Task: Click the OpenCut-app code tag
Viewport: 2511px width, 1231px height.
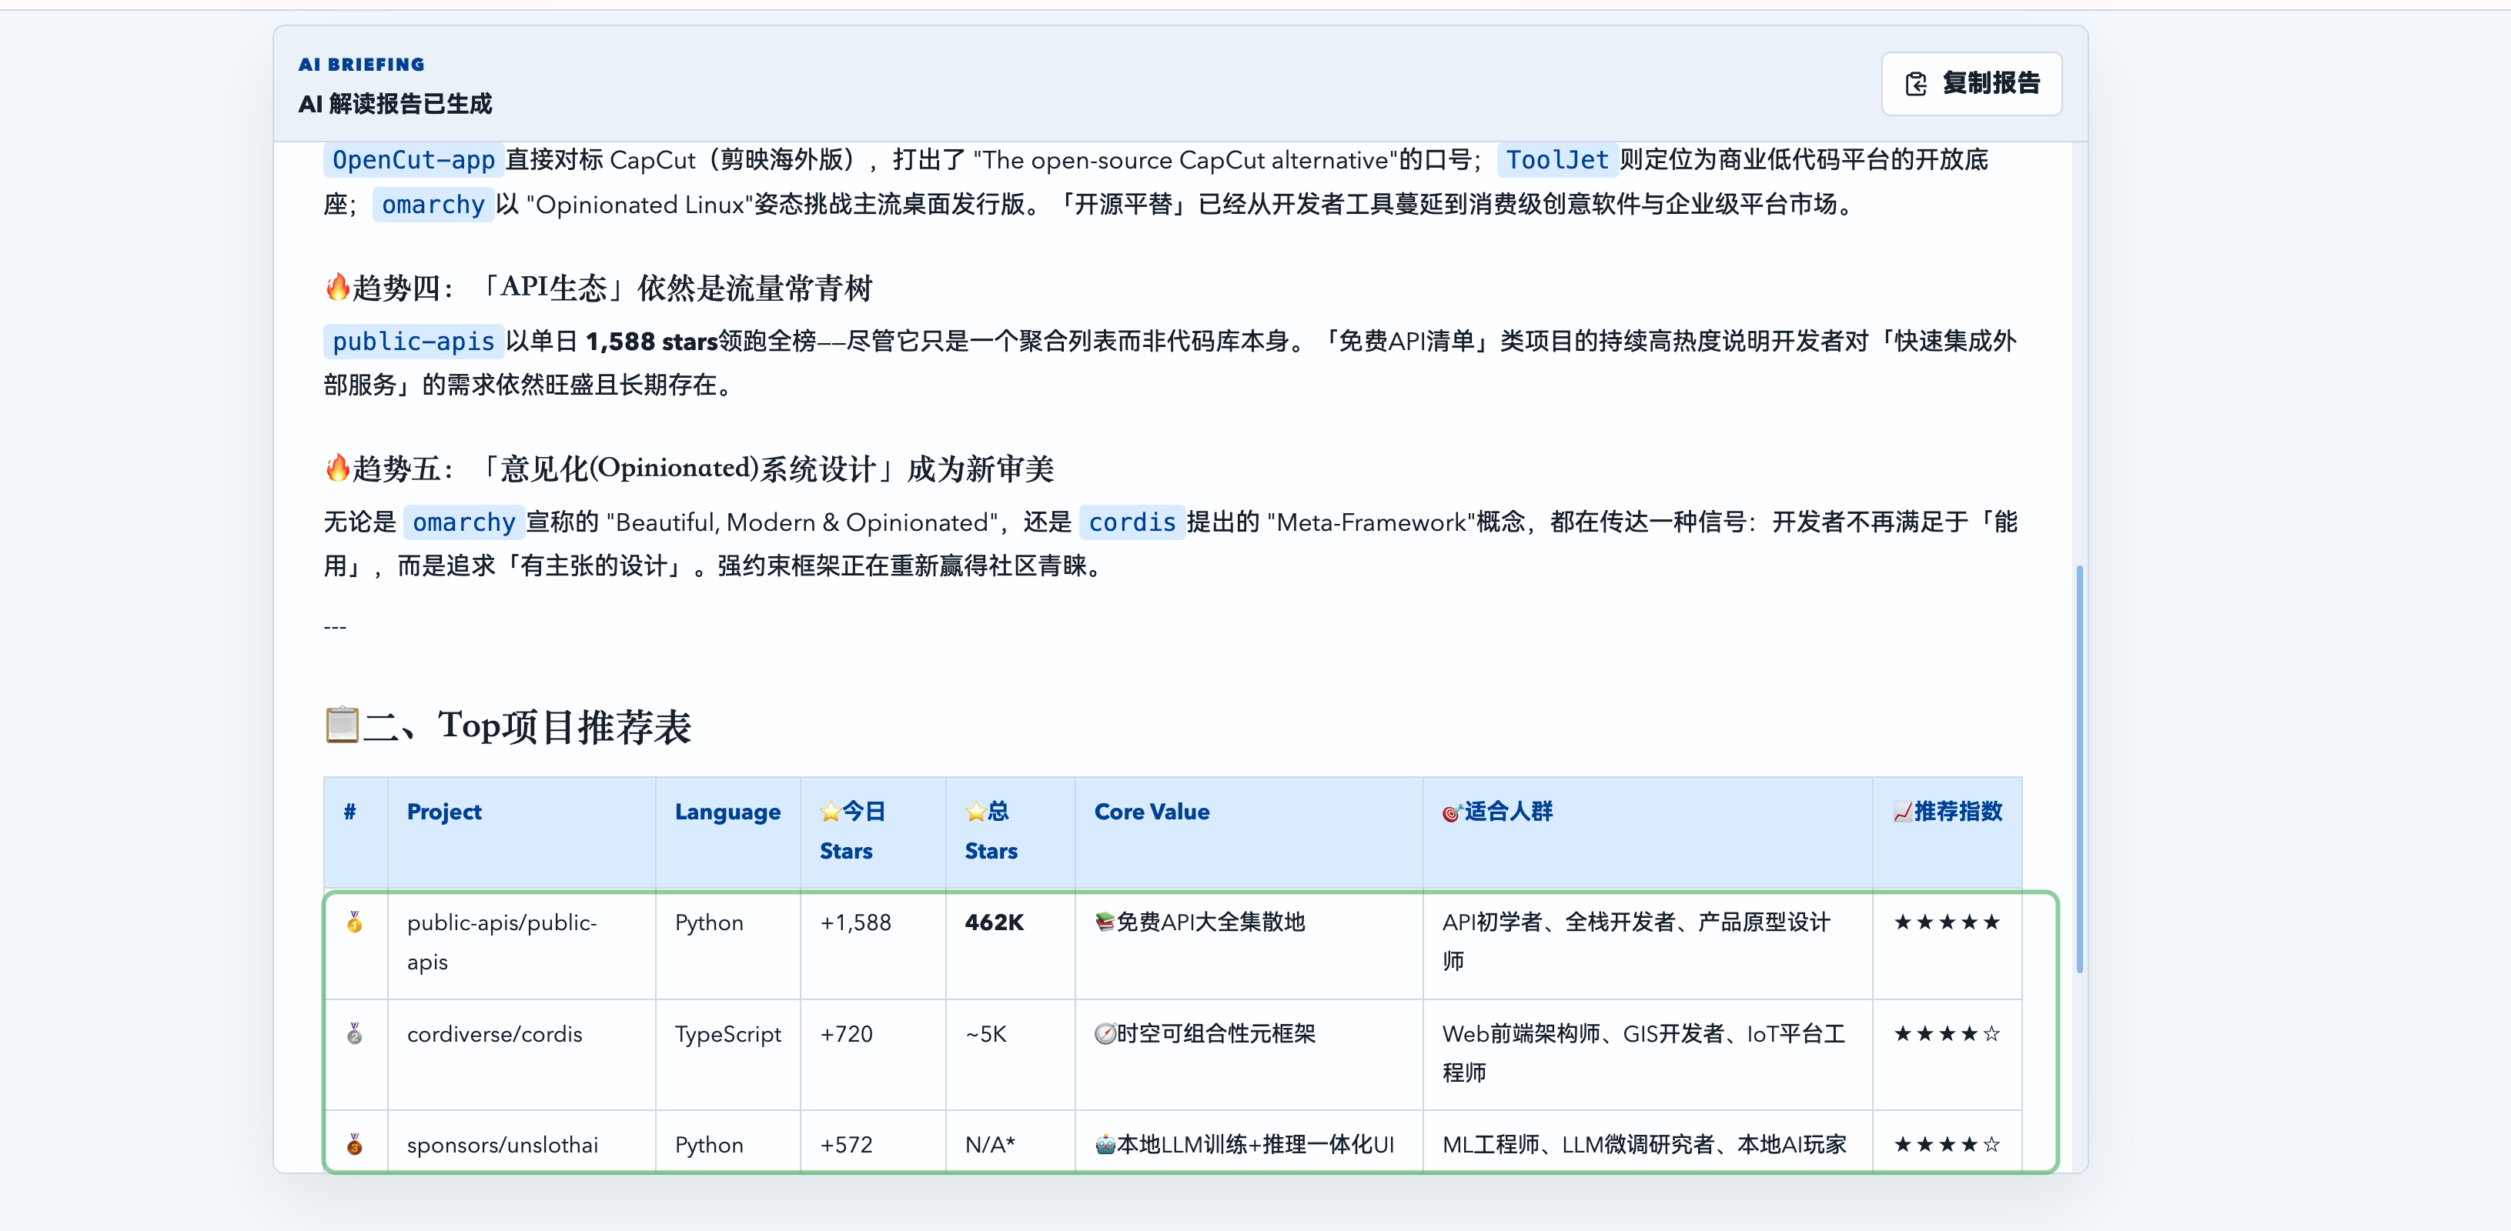Action: [413, 160]
